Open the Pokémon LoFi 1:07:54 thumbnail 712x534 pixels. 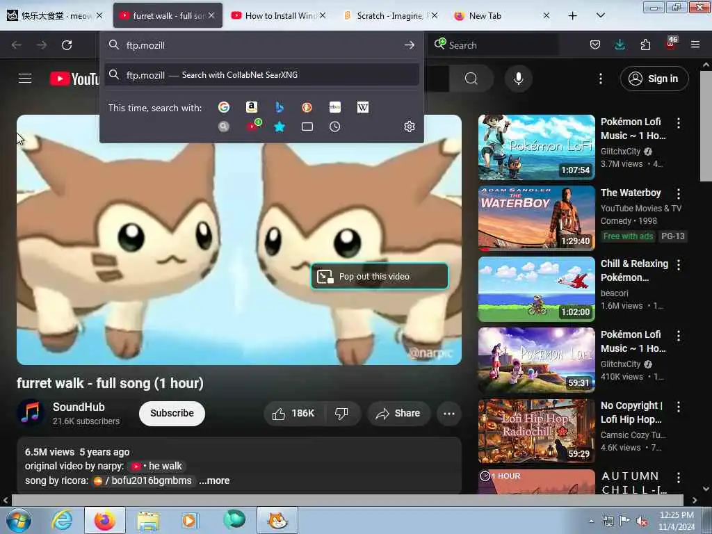tap(536, 147)
